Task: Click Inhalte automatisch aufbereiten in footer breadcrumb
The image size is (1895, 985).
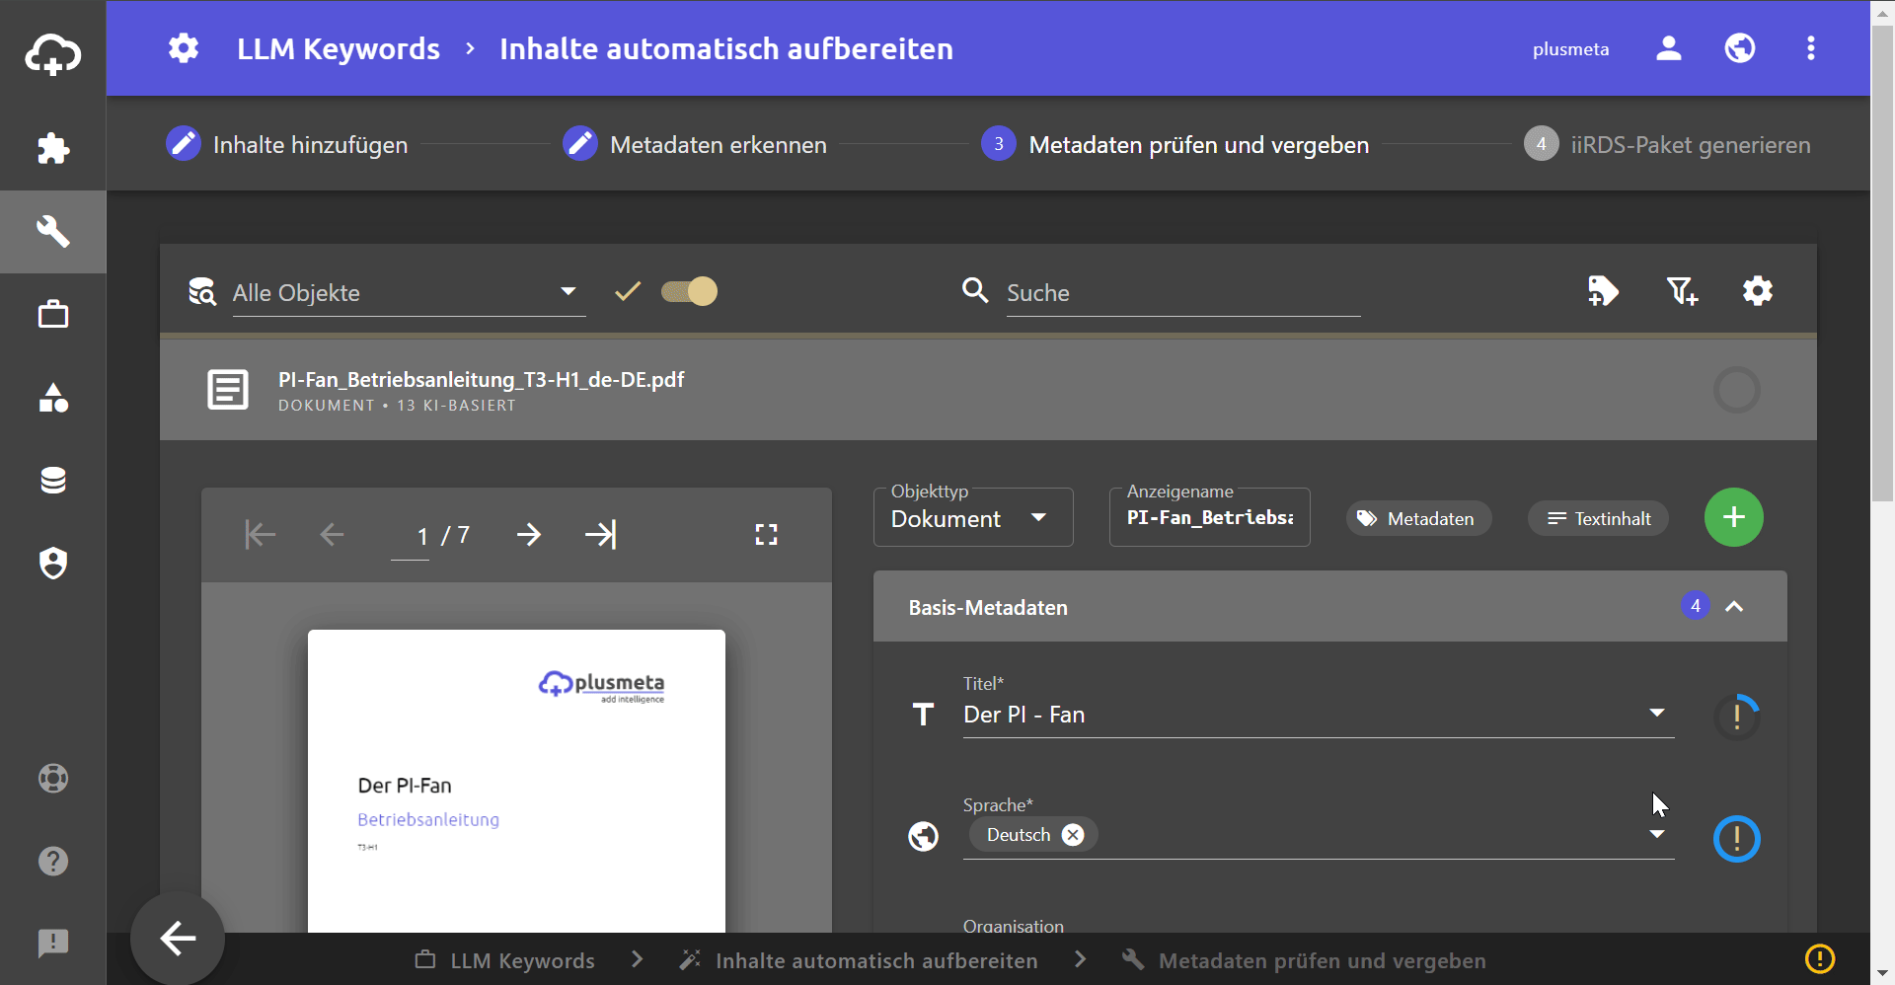Action: point(876,960)
